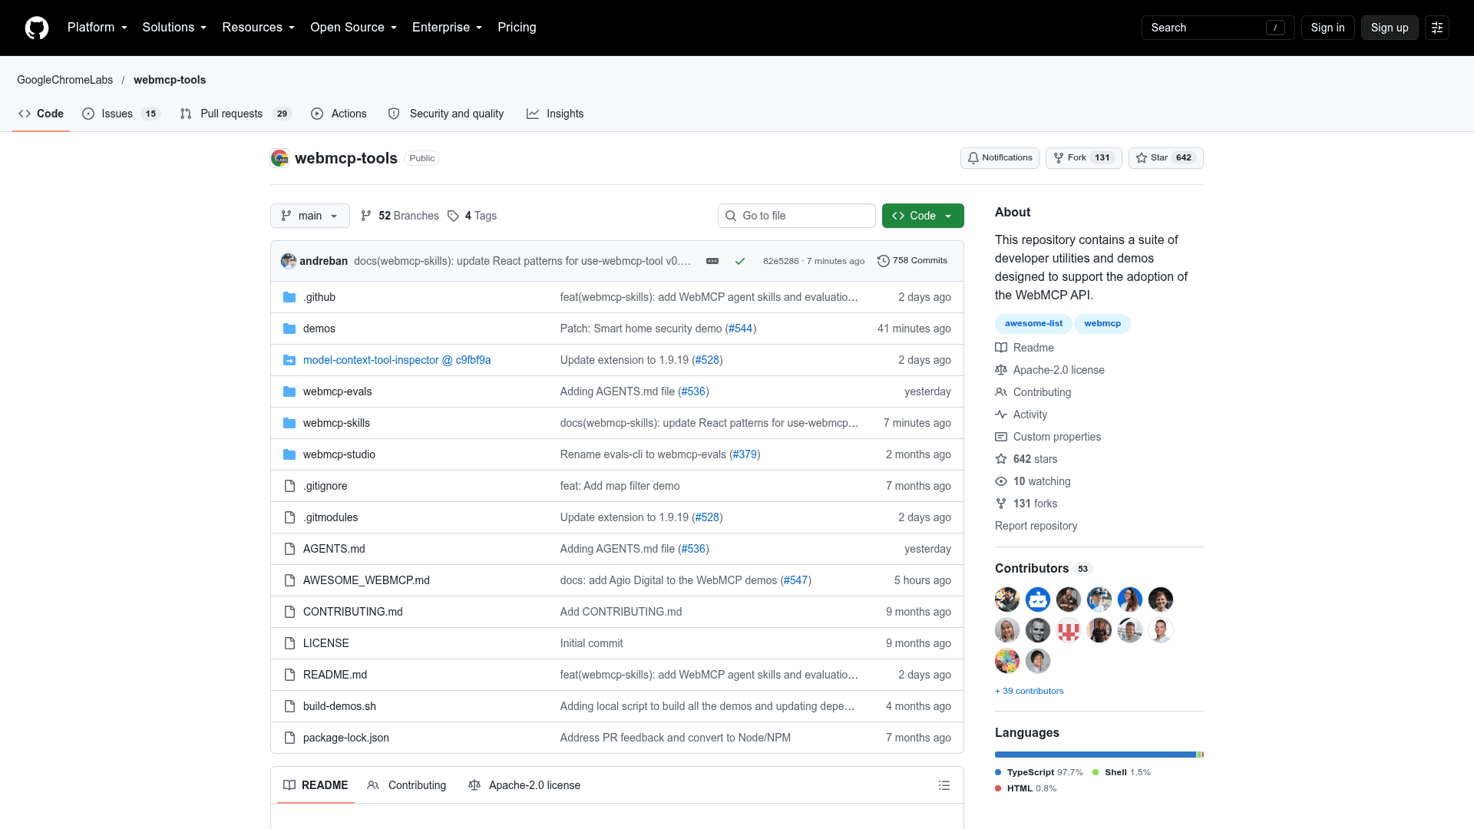
Task: Open the build-demos.sh file
Action: click(x=339, y=706)
